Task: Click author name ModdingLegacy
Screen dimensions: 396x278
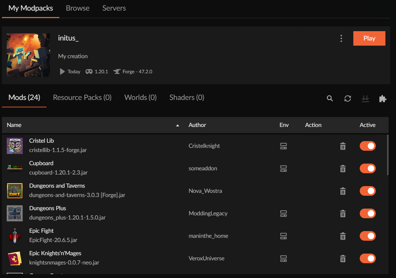Action: point(208,213)
